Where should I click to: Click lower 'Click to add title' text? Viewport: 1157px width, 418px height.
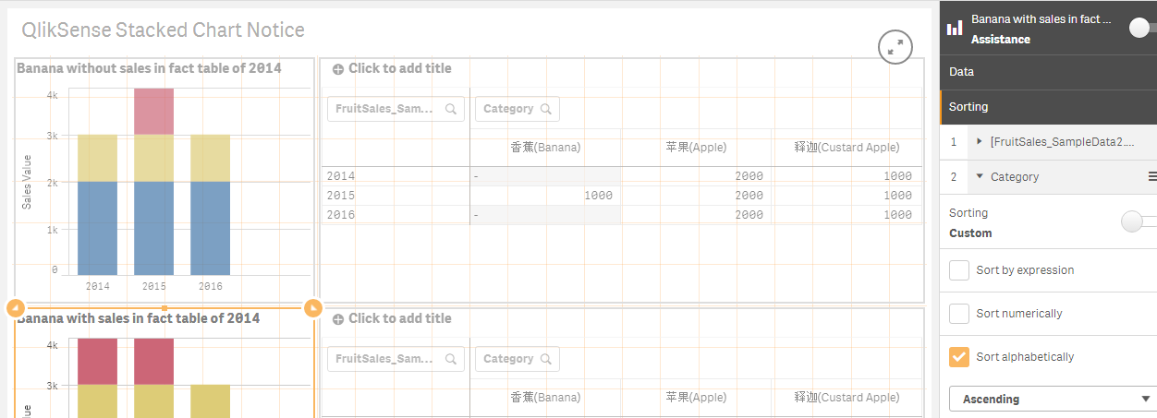pos(399,318)
